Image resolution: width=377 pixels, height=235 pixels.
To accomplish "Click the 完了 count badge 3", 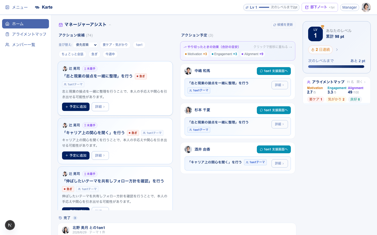I will [75, 218].
